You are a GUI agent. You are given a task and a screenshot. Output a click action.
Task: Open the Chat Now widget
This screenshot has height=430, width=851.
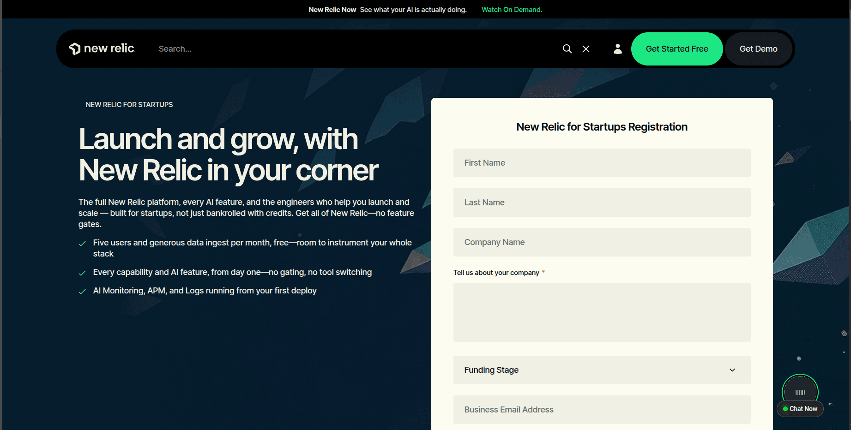(x=800, y=409)
